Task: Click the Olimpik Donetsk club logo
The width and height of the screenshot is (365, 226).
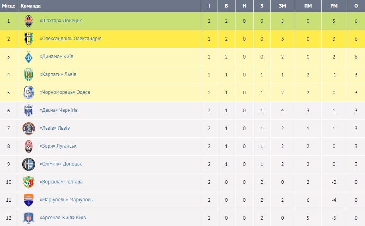Action: pos(29,164)
